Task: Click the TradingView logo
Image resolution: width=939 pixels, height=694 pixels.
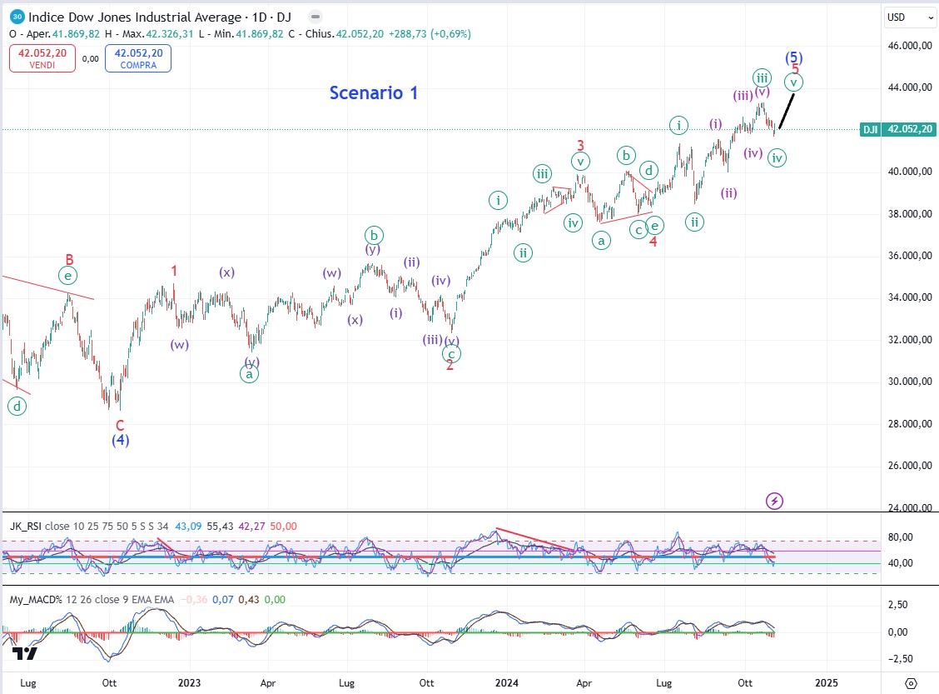Action: click(25, 653)
